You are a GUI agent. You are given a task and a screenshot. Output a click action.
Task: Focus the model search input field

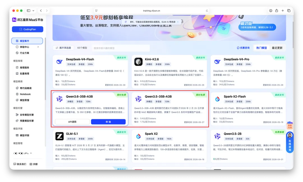click(121, 48)
